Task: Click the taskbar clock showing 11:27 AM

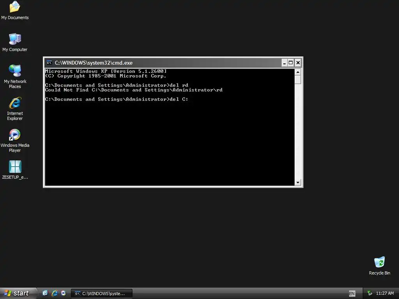Action: pos(385,293)
